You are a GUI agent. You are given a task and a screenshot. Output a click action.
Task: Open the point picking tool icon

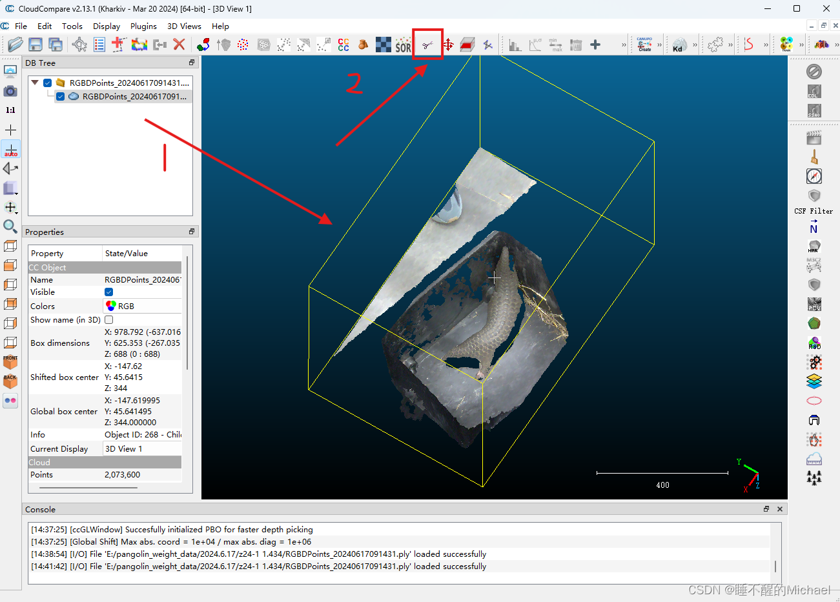(79, 45)
